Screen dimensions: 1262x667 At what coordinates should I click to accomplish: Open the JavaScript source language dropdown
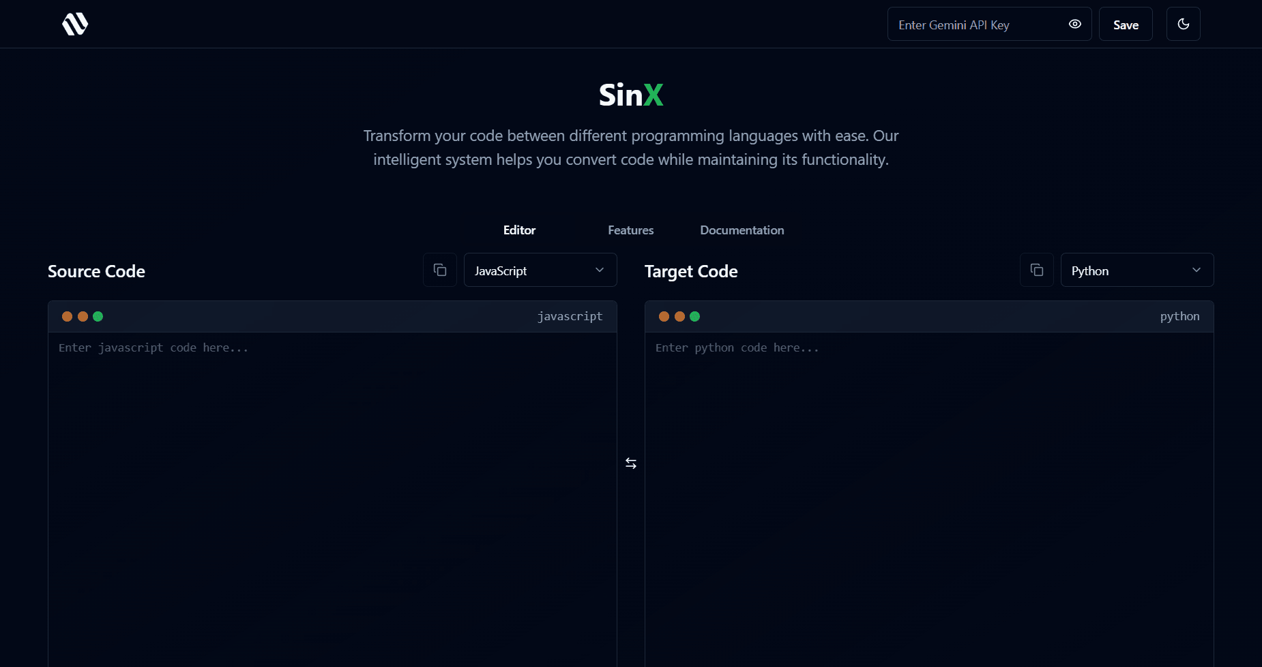coord(540,270)
